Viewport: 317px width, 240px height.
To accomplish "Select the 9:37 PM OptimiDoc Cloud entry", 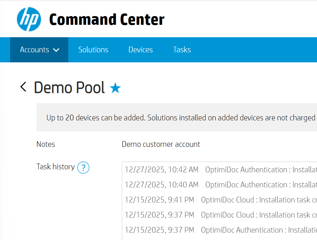I will [219, 215].
